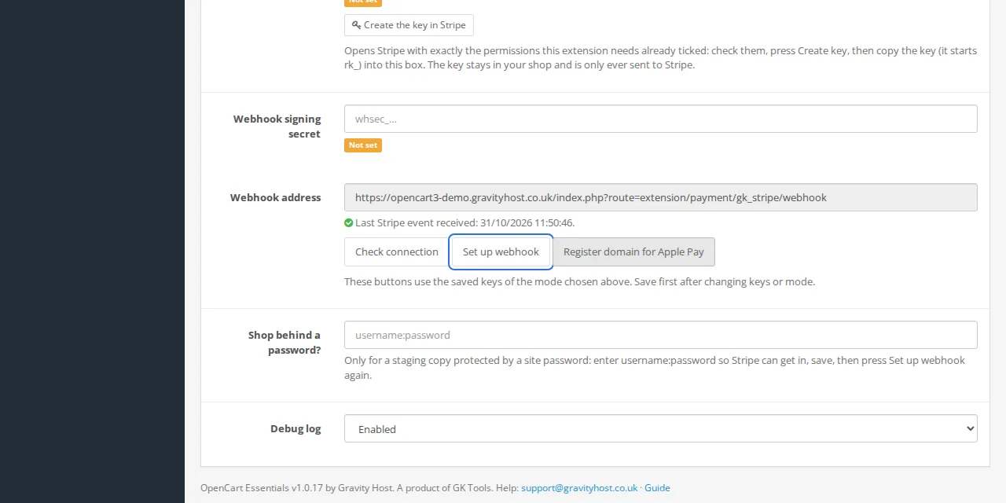Select the Webhook address URL field
Viewport: 1006px width, 503px height.
[660, 197]
